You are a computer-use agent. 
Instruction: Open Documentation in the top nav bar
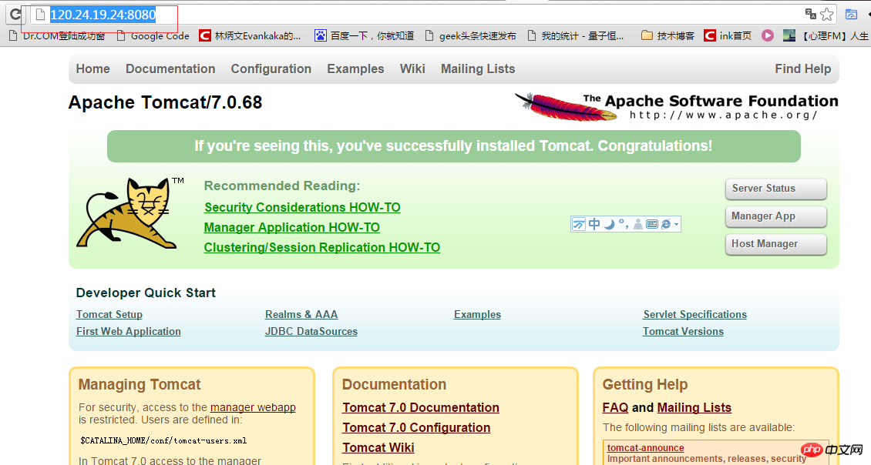[170, 69]
